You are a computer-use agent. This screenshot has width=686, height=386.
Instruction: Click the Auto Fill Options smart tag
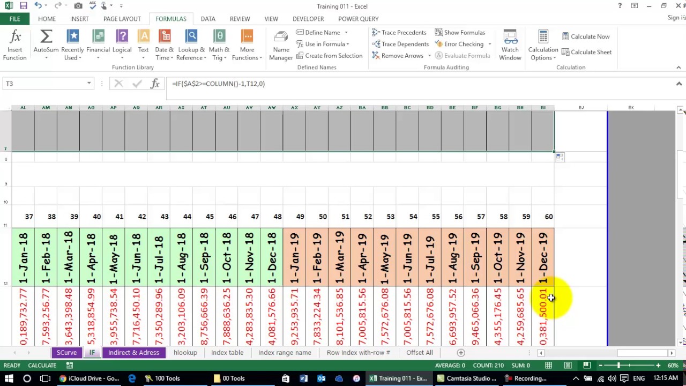coord(560,157)
